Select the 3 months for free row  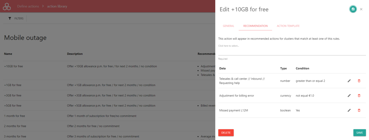coord(108,136)
